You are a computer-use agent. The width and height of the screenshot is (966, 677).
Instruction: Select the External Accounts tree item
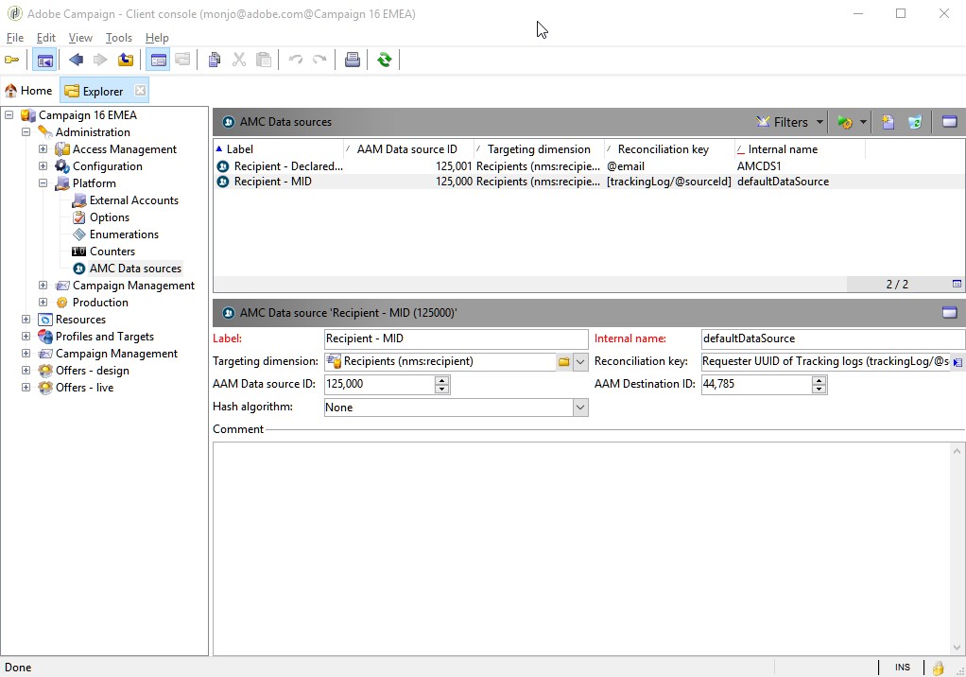pos(133,200)
